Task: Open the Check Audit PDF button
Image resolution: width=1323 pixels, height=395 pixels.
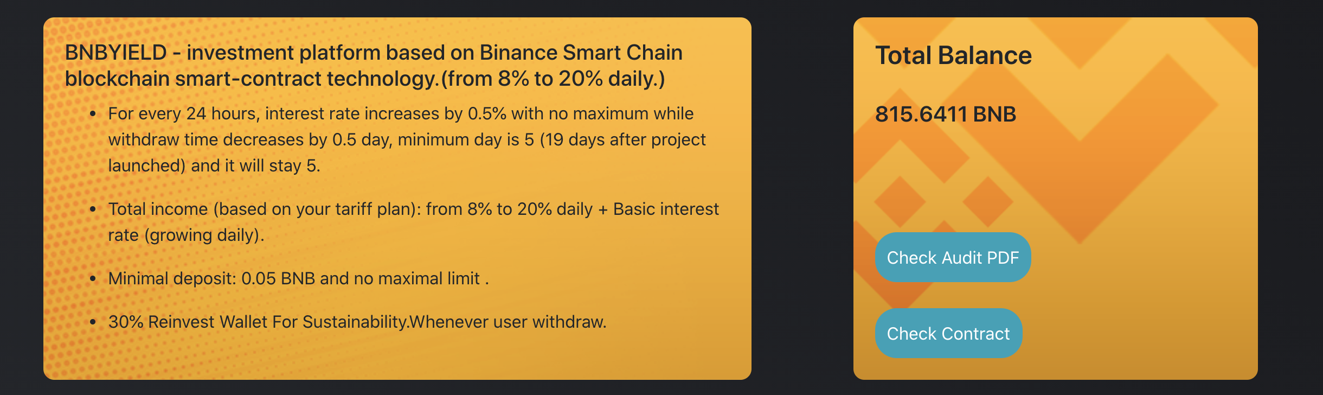Action: [x=953, y=257]
